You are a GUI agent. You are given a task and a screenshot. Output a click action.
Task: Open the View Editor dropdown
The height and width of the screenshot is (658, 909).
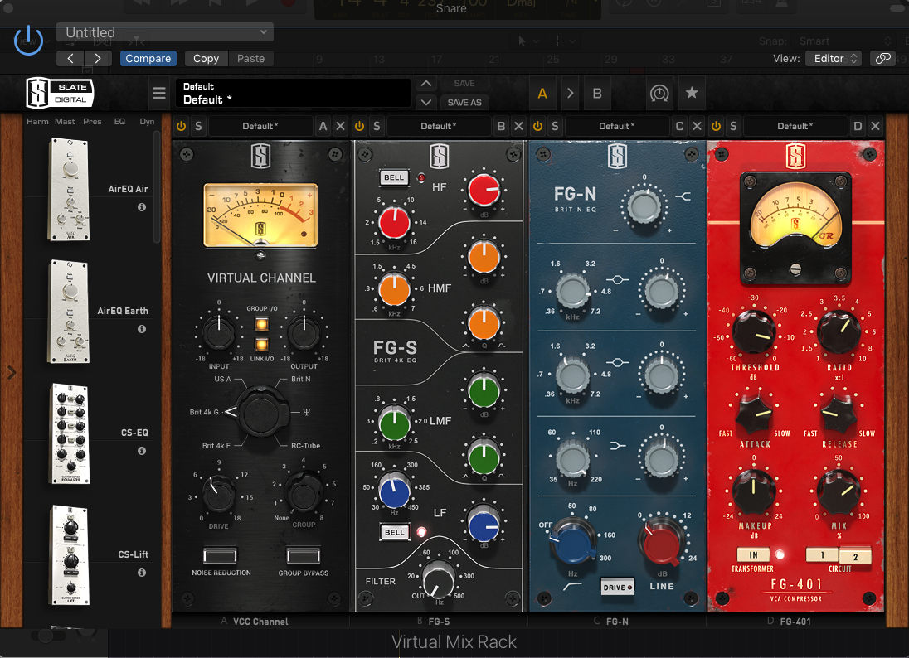point(833,59)
